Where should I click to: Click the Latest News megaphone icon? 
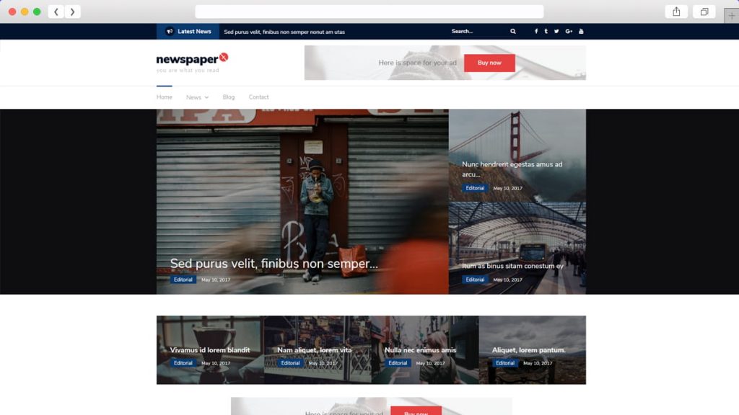point(170,32)
